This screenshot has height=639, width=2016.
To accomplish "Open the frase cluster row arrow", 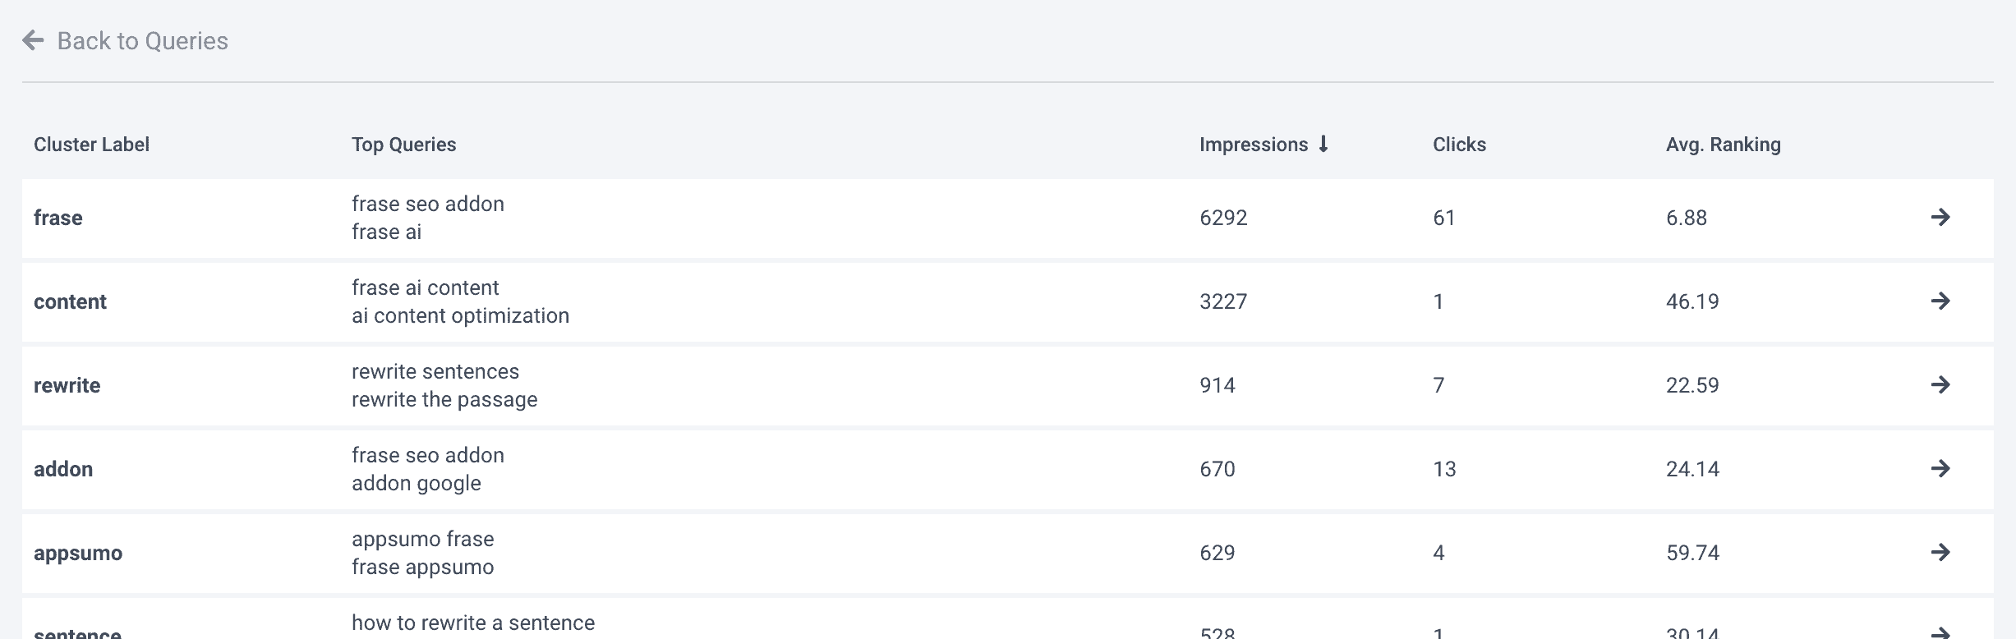I will (1940, 217).
